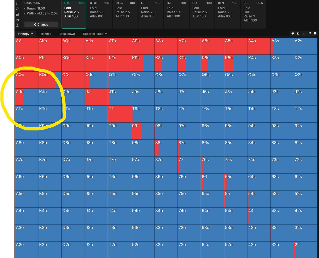The width and height of the screenshot is (319, 258).
Task: Click the T9s hand cell
Action: tap(143, 114)
